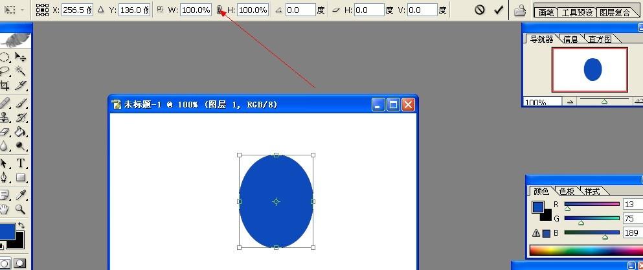
Task: Click the W width percentage field
Action: (x=196, y=10)
